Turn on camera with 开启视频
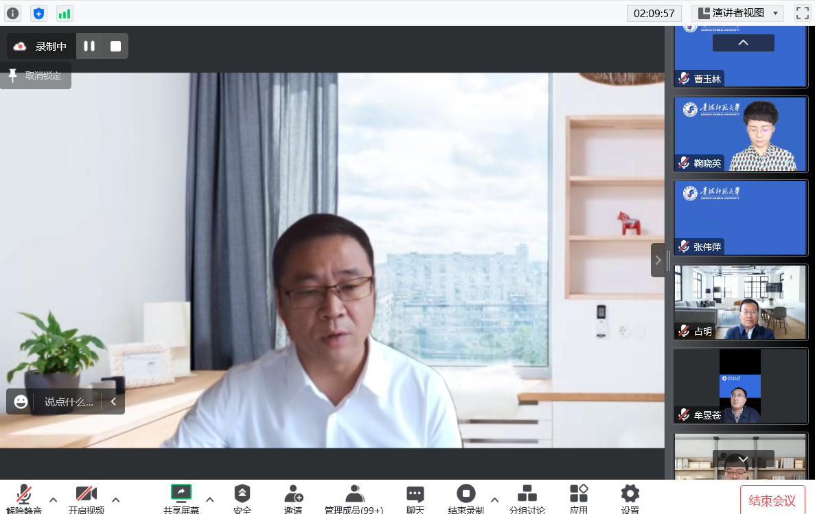 coord(86,498)
